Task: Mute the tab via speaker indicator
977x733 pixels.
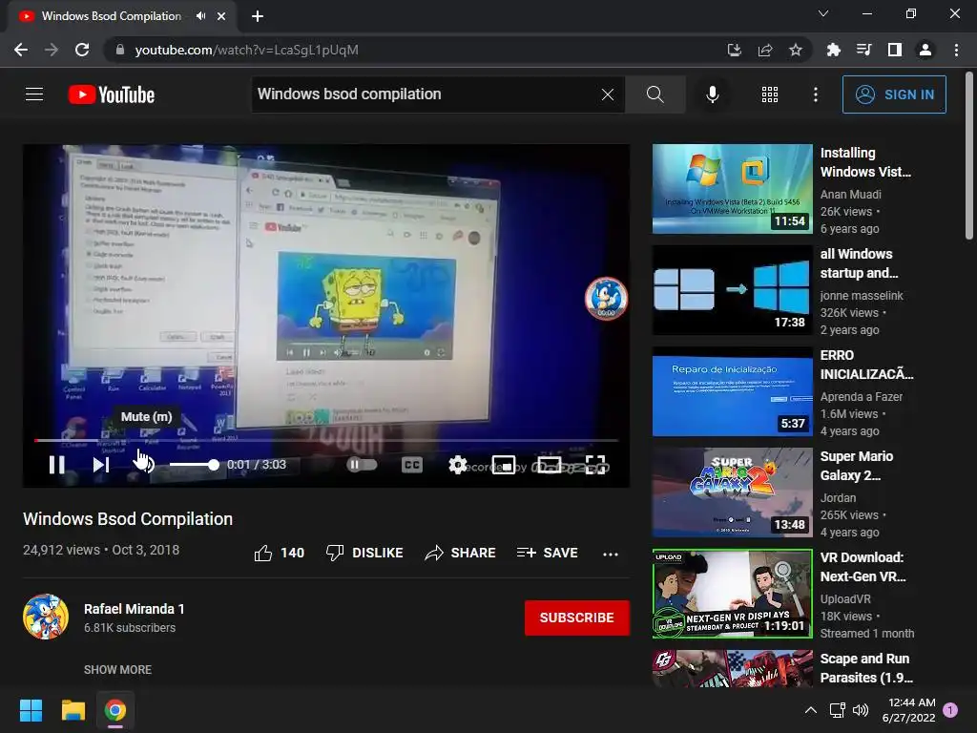Action: (x=200, y=16)
